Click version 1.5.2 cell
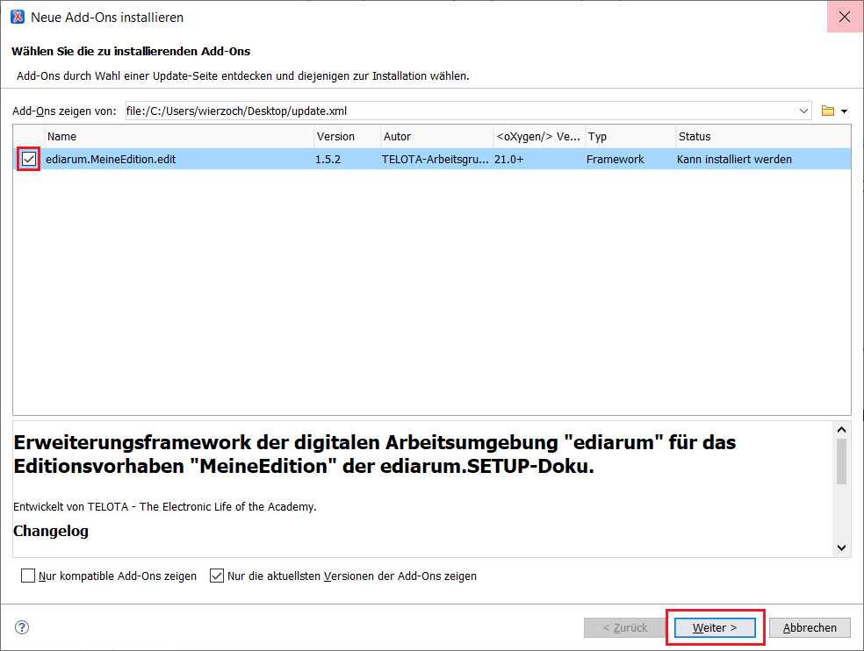This screenshot has width=864, height=651. (328, 159)
